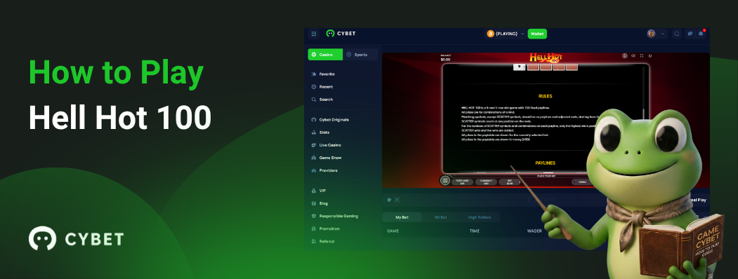
Task: Open the chat bubble icon
Action: click(690, 34)
